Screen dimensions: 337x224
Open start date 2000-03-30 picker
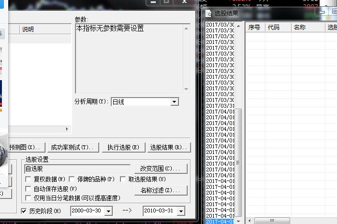pos(108,211)
